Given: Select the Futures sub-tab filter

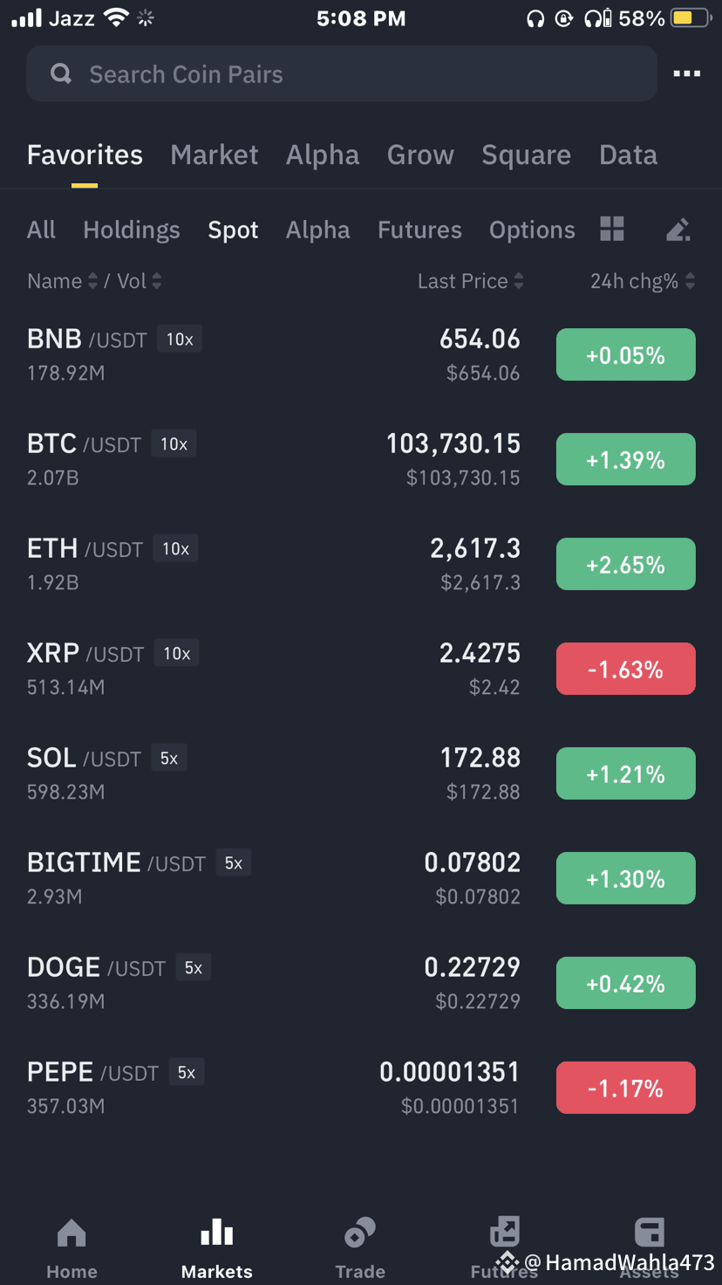Looking at the screenshot, I should click(x=419, y=230).
